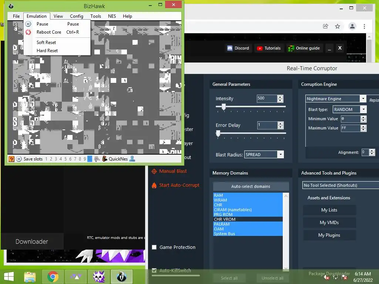This screenshot has width=379, height=284.
Task: Click the Intensity value field
Action: coord(267,98)
